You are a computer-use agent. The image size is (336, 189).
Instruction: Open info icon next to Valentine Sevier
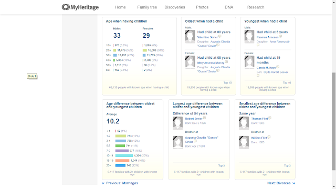[219, 37]
